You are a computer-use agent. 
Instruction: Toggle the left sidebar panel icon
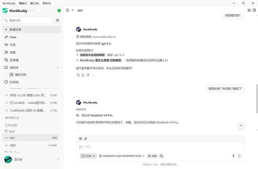[x=67, y=10]
